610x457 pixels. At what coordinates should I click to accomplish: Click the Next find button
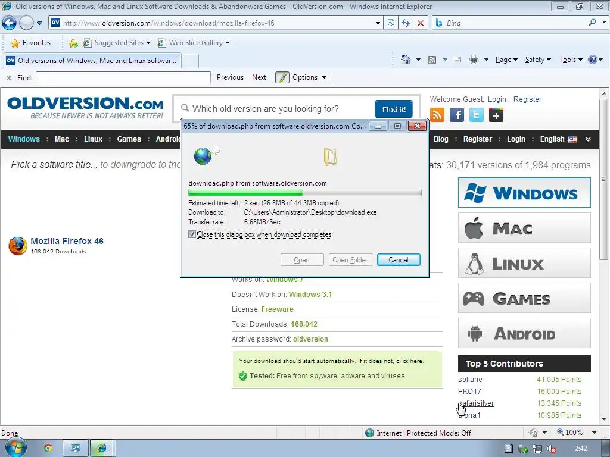(259, 77)
